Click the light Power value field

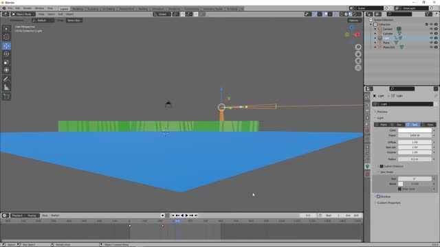415,136
